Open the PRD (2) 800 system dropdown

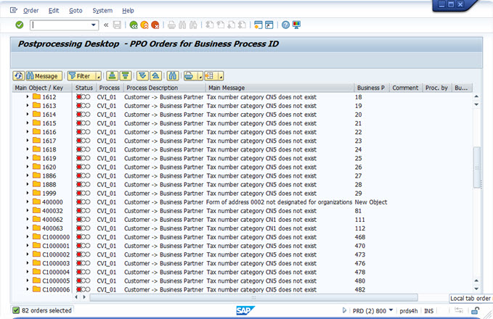click(391, 310)
